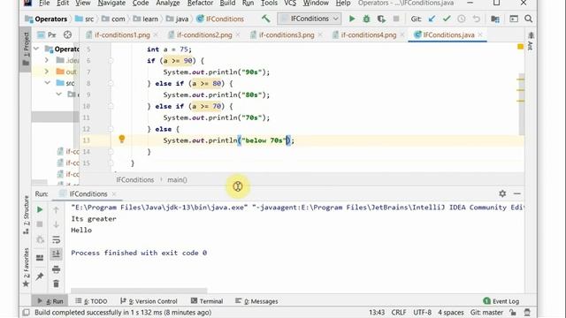Image resolution: width=566 pixels, height=318 pixels.
Task: Click the Run console horizontal scrollbar
Action: pyautogui.click(x=139, y=291)
